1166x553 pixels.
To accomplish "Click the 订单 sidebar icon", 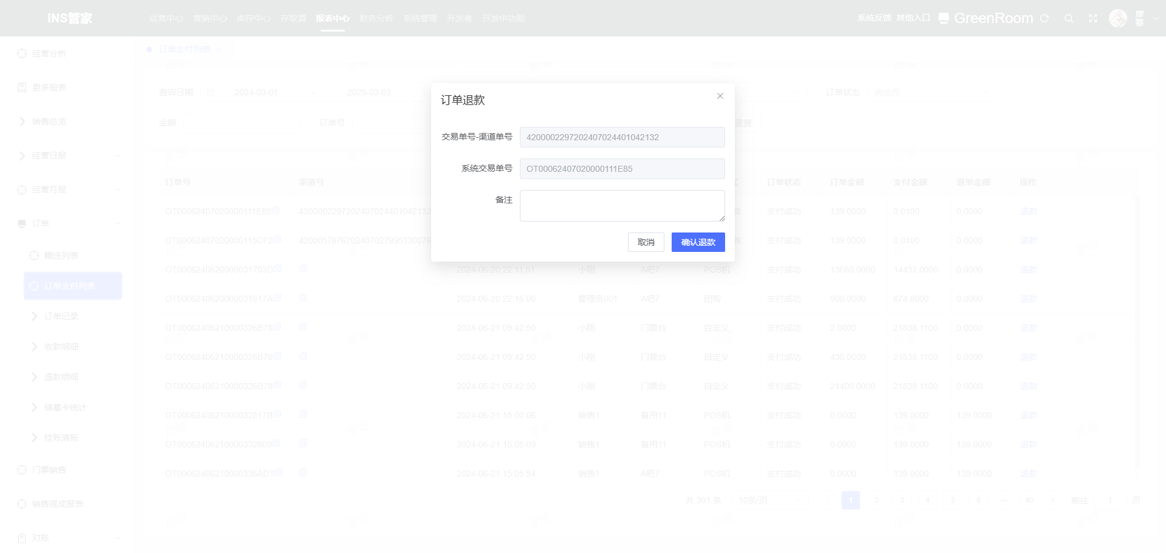I will click(x=22, y=223).
